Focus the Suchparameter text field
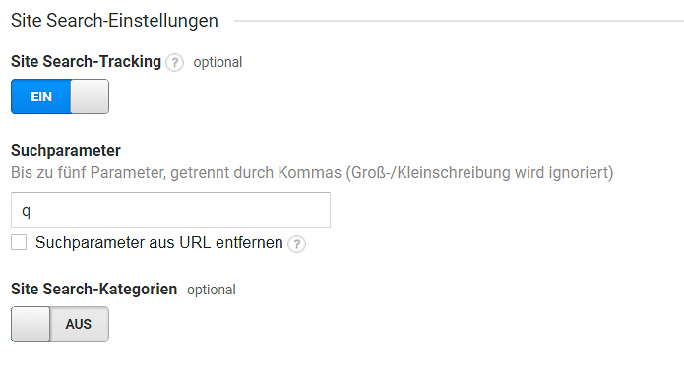This screenshot has width=684, height=388. [170, 211]
